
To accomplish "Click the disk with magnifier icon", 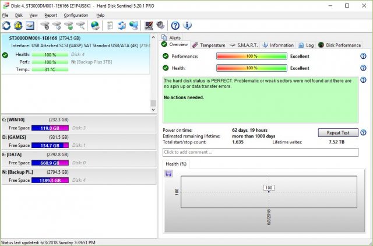I will pyautogui.click(x=80, y=26).
